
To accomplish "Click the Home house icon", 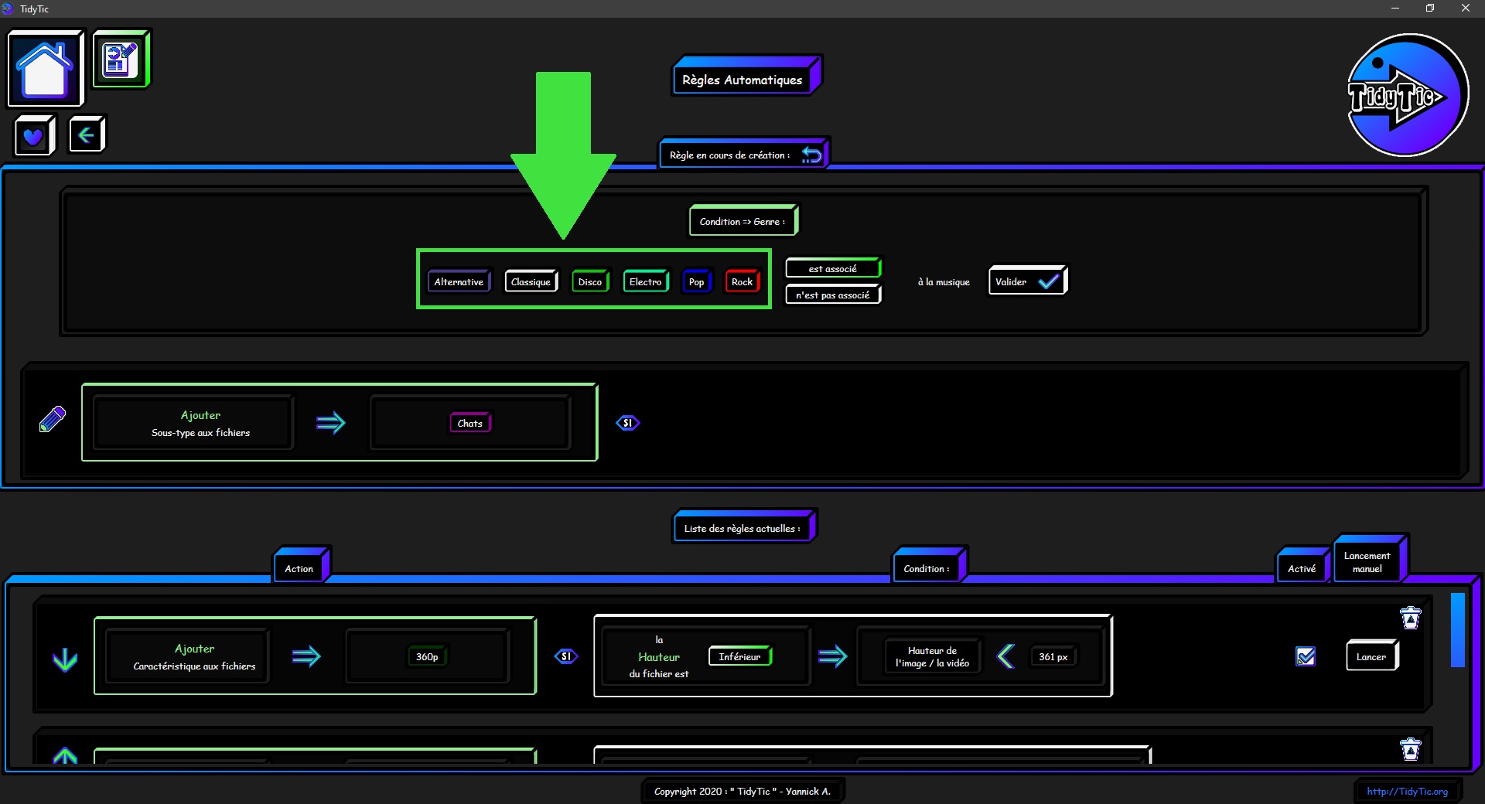I will click(x=45, y=69).
